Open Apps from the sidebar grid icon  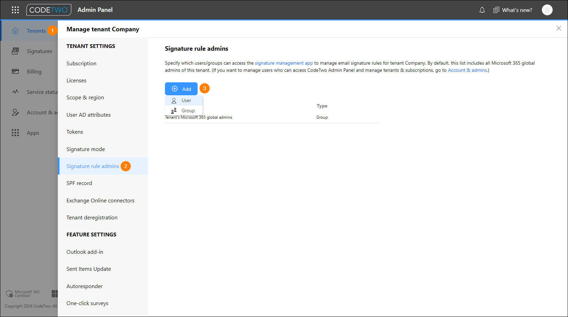[x=15, y=133]
